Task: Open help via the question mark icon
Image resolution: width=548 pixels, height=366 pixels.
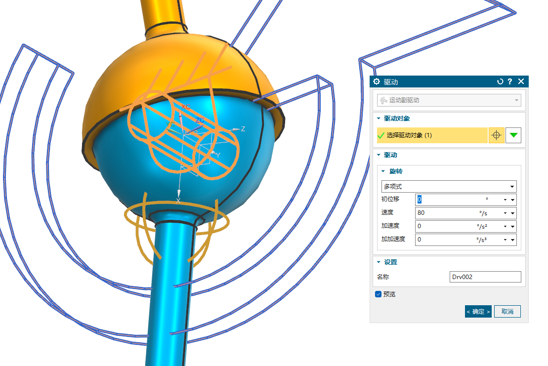Action: [510, 82]
